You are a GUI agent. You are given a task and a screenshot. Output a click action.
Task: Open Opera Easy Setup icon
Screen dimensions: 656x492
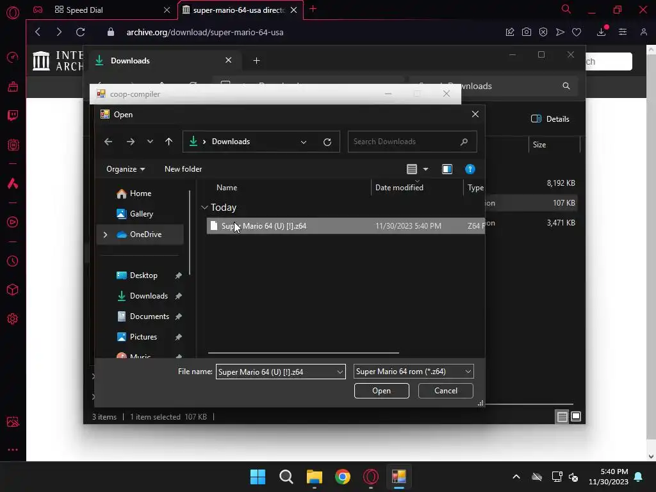coord(623,32)
